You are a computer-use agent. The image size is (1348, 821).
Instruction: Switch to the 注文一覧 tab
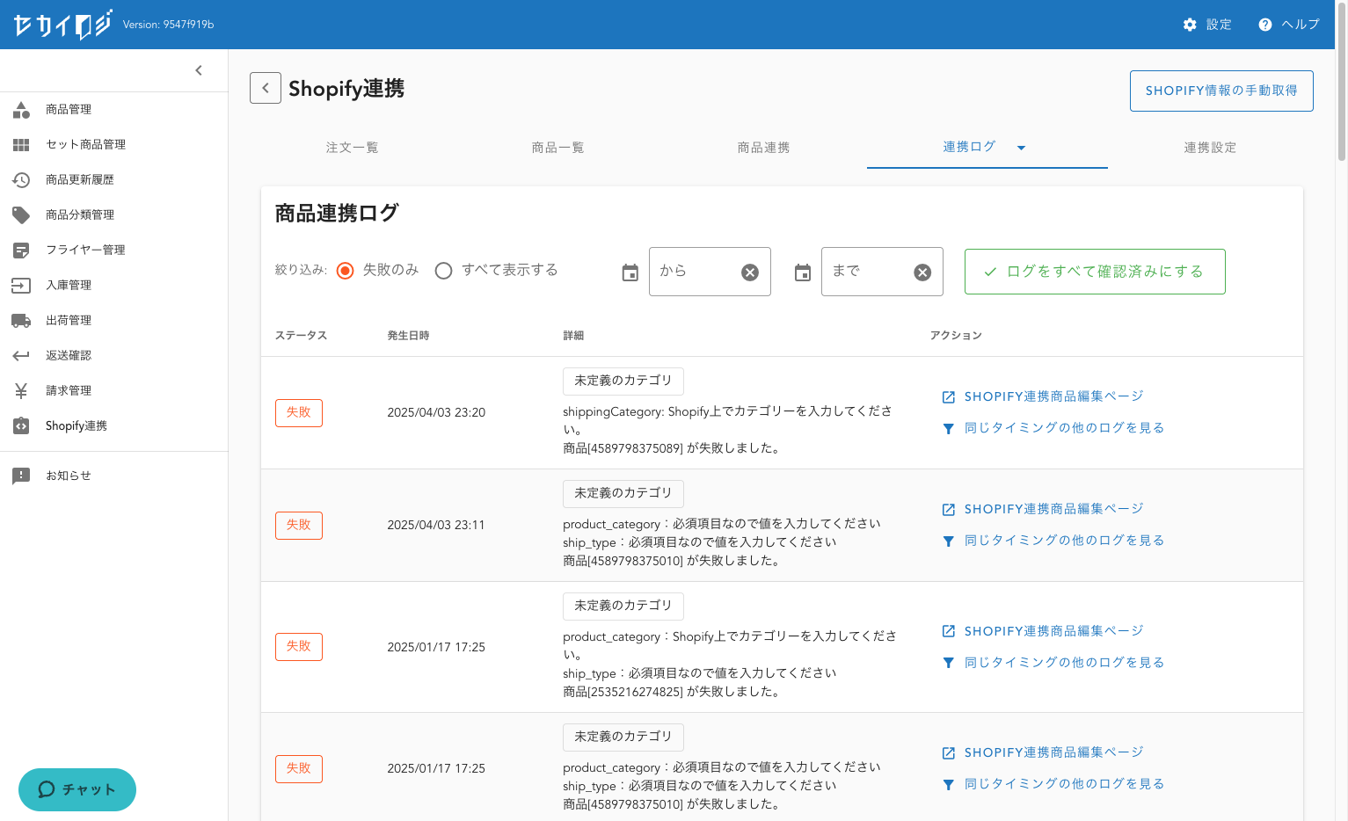pos(352,148)
